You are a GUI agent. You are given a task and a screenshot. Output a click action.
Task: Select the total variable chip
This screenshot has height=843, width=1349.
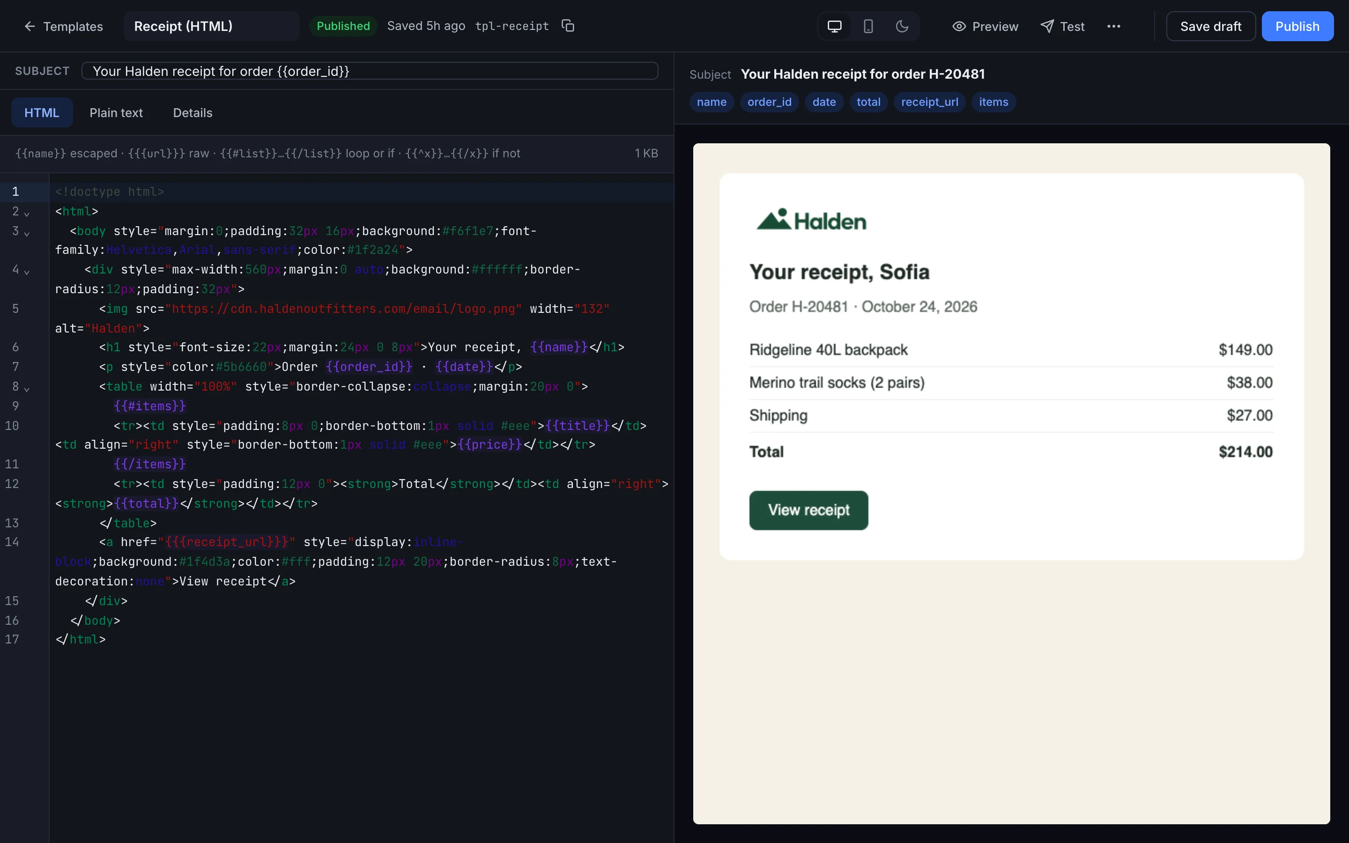coord(868,102)
